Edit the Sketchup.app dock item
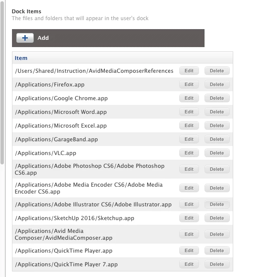The width and height of the screenshot is (273, 277). (x=189, y=218)
